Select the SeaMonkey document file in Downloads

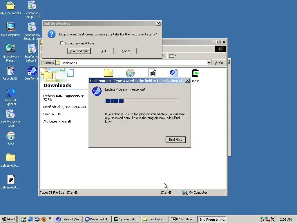pos(174,73)
